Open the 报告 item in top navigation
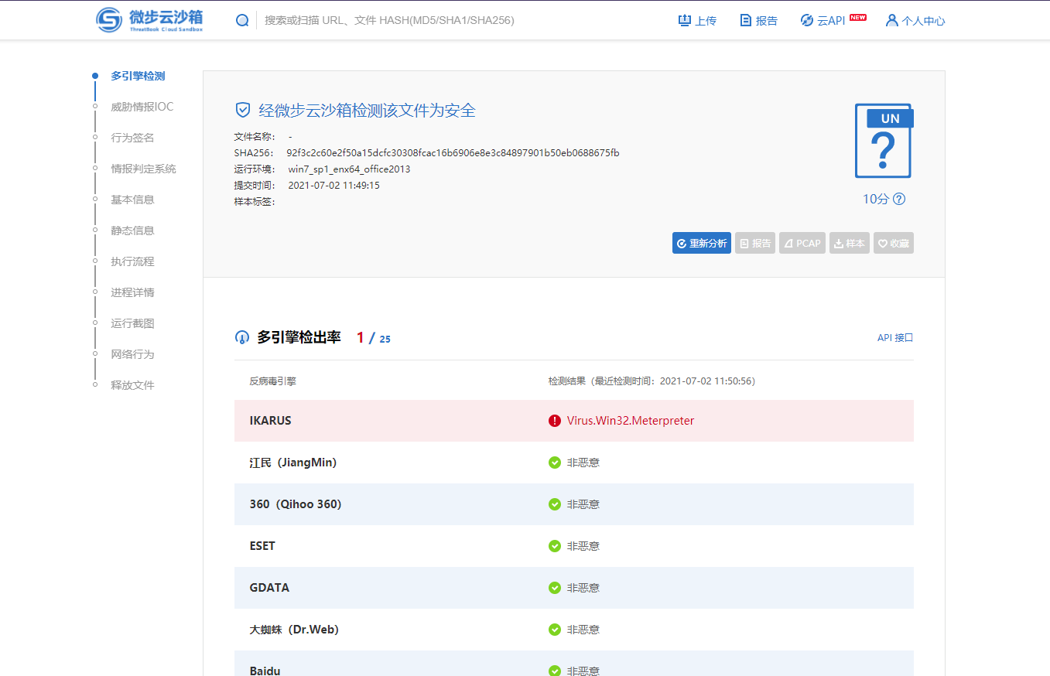 758,21
